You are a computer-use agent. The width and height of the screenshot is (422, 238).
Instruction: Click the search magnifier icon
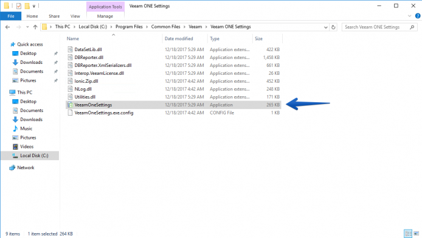point(412,27)
